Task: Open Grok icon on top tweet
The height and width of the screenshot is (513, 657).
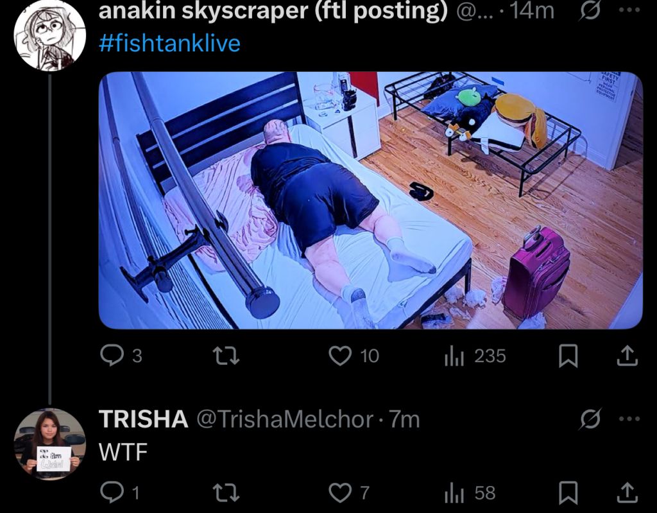Action: coord(589,10)
